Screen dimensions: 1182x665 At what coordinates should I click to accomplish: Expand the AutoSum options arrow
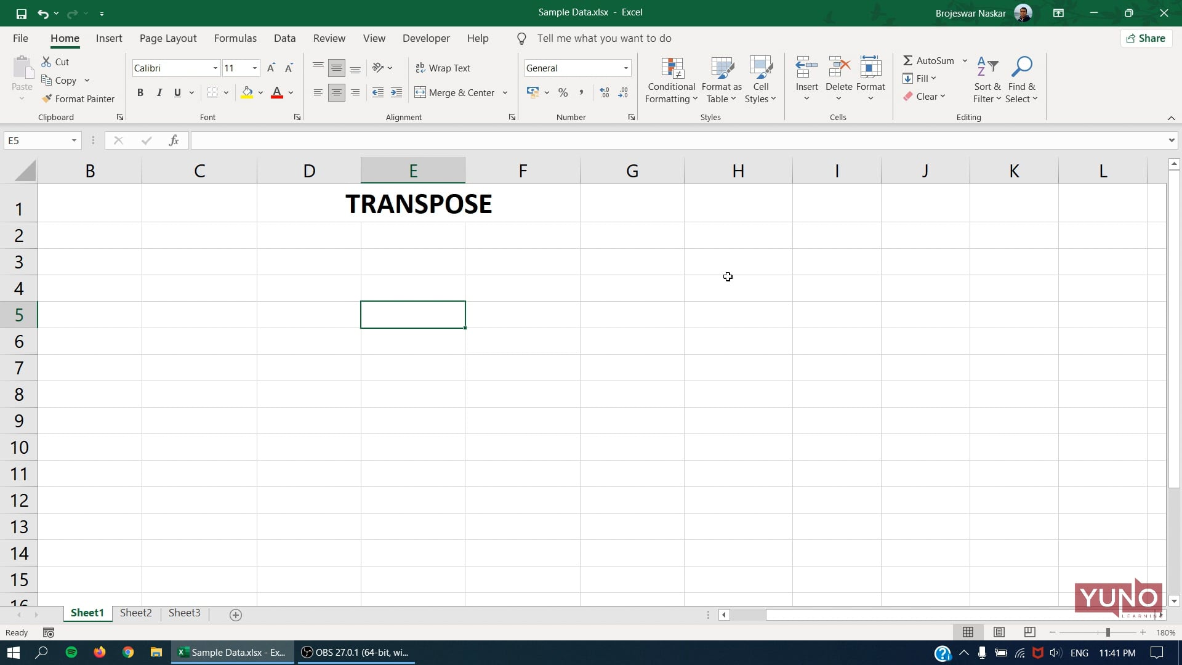(965, 60)
